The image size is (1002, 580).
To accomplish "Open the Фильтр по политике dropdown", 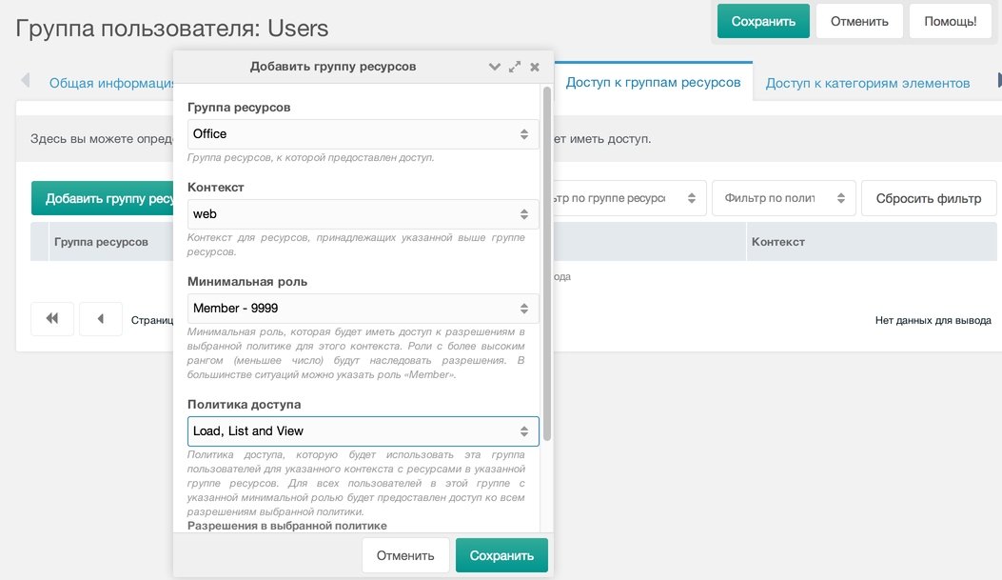I will click(783, 198).
